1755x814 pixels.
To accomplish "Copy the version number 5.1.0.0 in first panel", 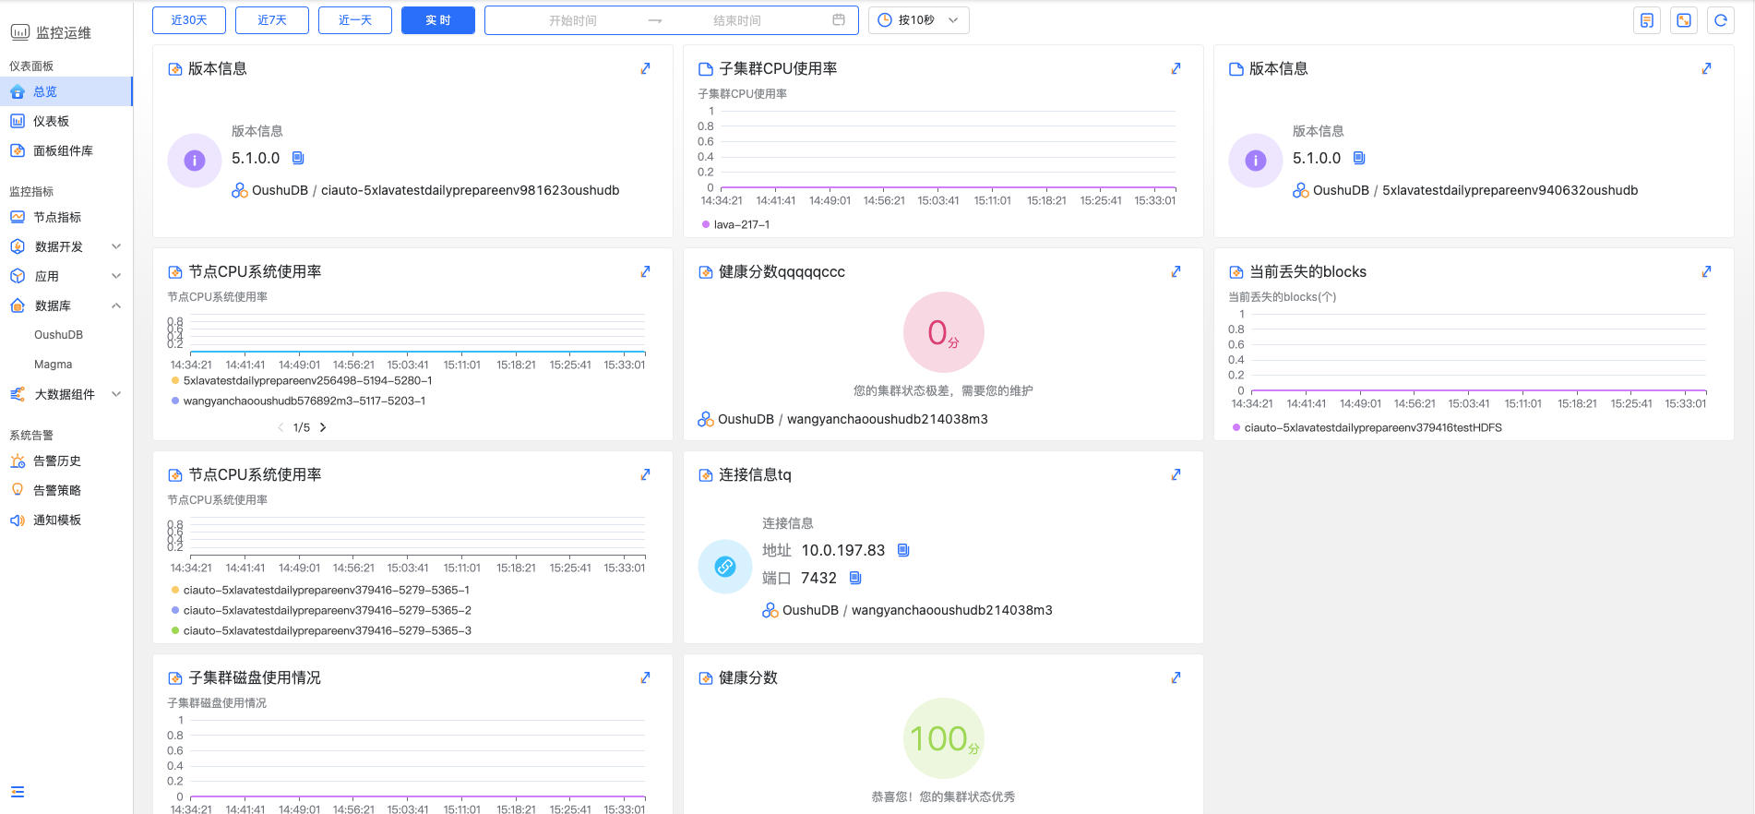I will tap(298, 158).
